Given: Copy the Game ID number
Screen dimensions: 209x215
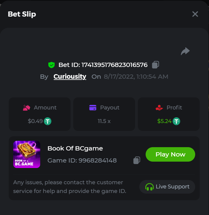Looking at the screenshot, I should click(137, 160).
